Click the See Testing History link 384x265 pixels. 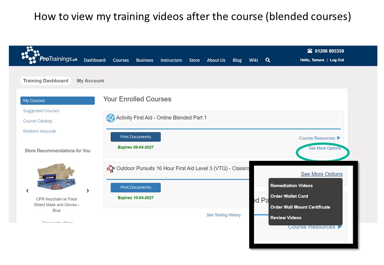223,215
